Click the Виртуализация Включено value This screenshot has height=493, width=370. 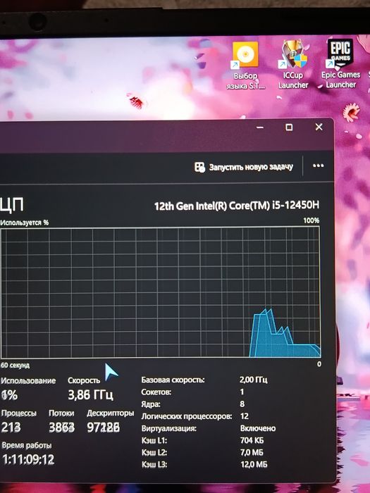tap(258, 428)
